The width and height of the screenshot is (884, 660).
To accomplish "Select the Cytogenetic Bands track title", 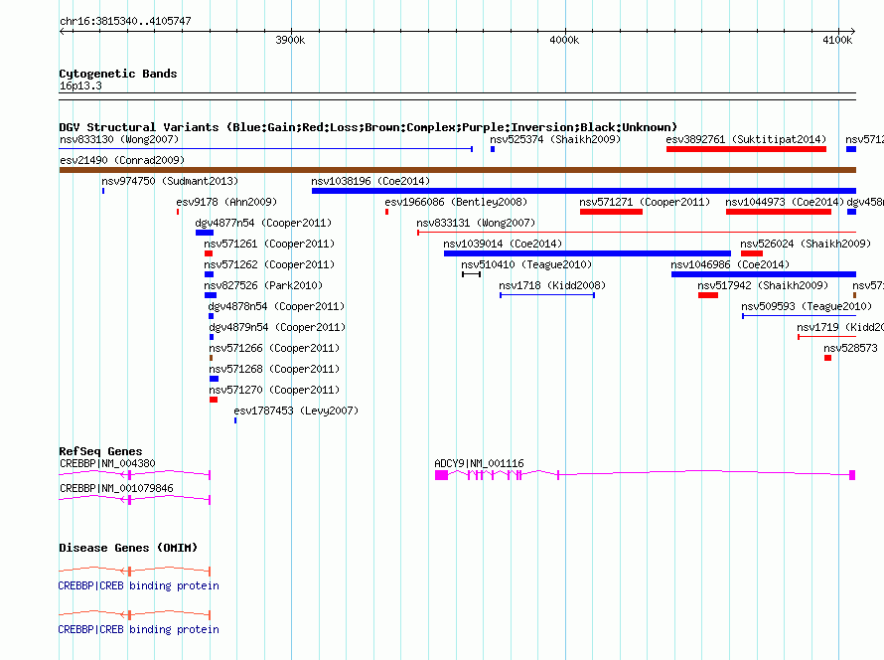I will [x=118, y=74].
